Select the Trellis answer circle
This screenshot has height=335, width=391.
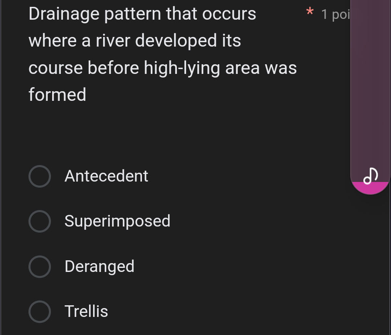40,311
